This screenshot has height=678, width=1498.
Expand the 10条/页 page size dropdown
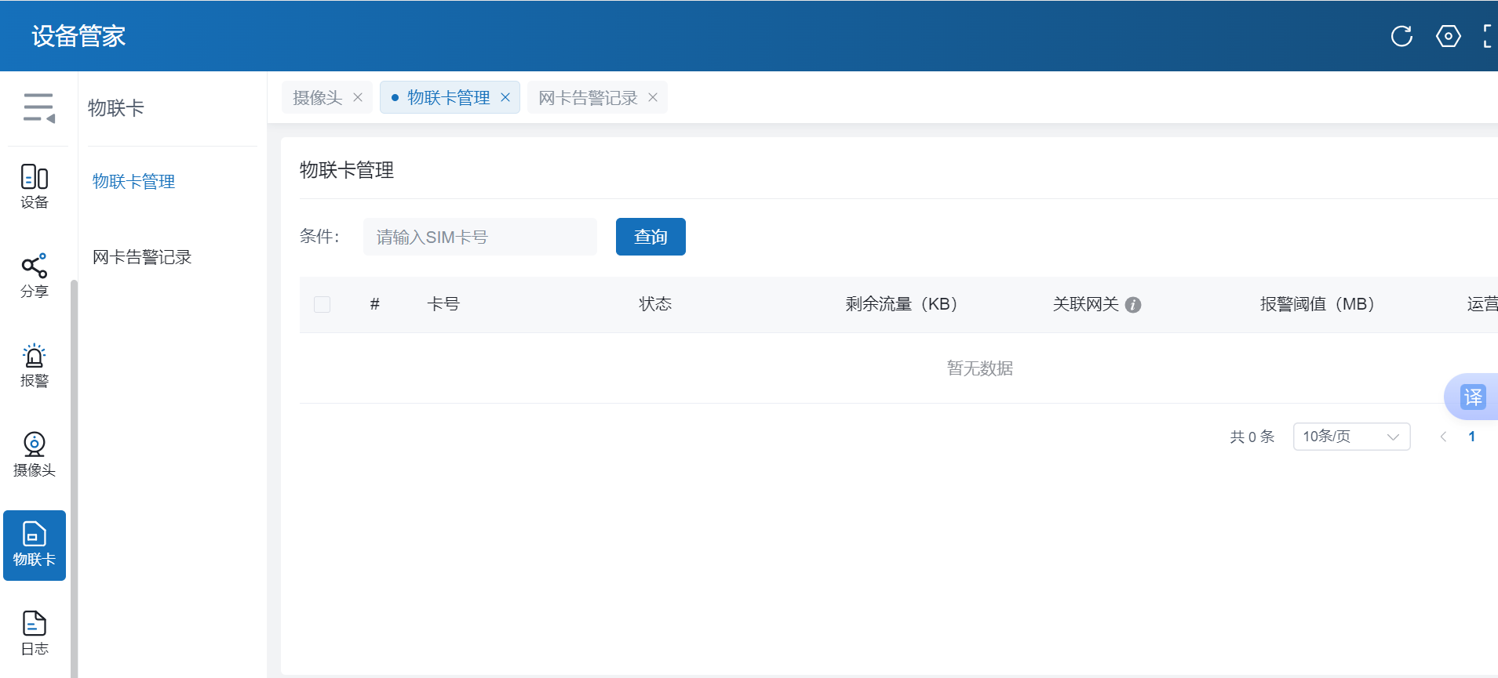1351,437
